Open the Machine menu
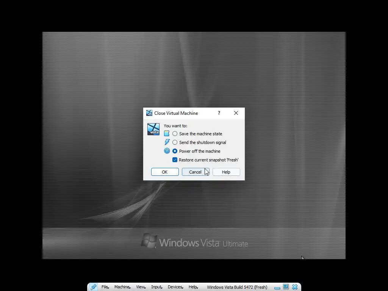 (122, 287)
